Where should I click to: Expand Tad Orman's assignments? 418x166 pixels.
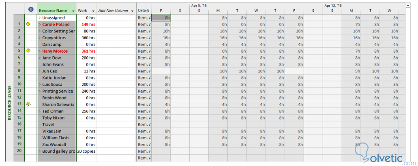coord(40,111)
